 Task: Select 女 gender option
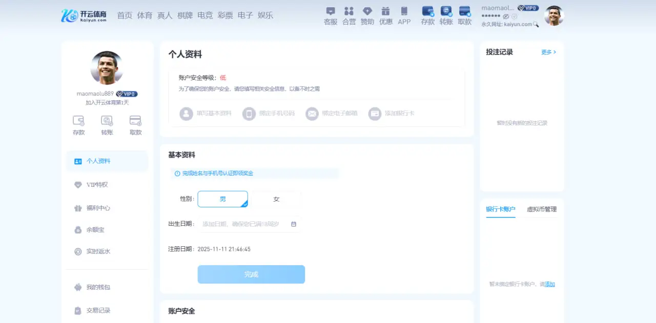click(x=276, y=199)
